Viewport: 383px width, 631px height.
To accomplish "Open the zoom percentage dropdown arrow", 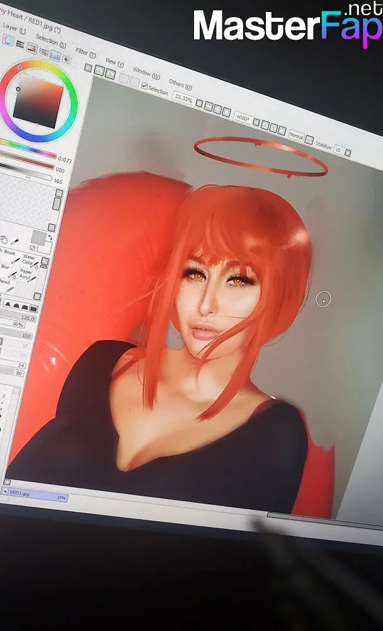I will point(199,103).
